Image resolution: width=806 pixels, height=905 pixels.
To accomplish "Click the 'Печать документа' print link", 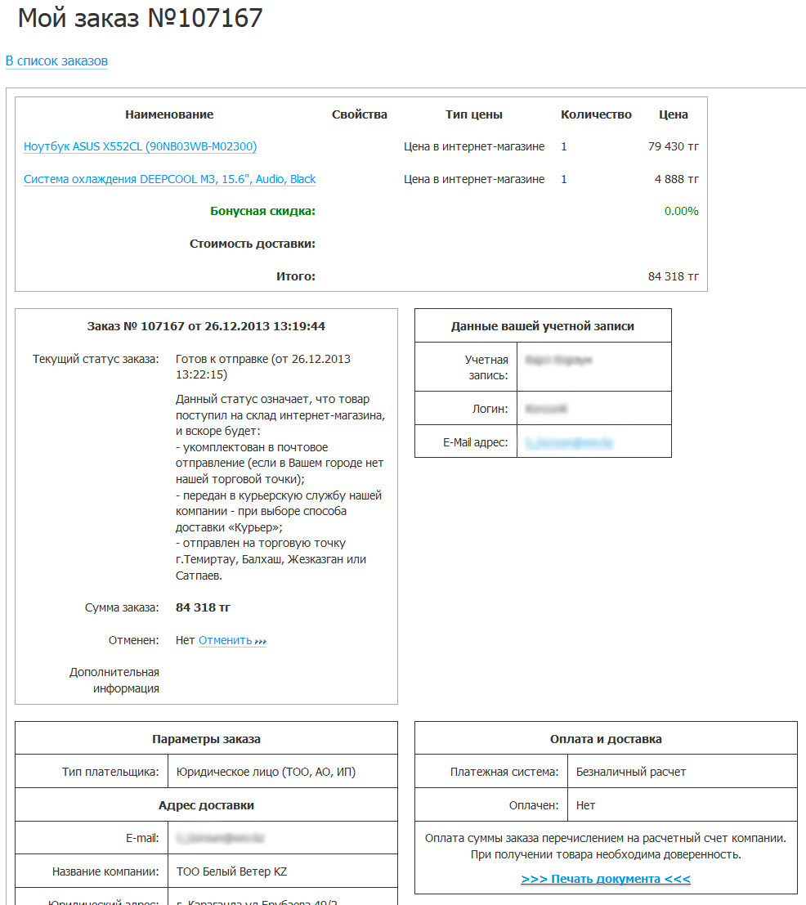I will 605,879.
